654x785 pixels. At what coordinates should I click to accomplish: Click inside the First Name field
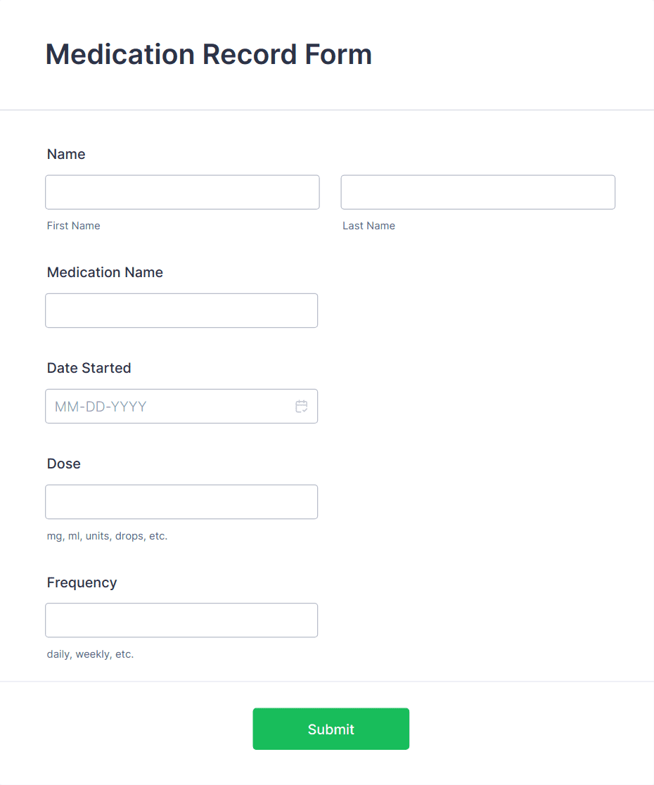181,191
